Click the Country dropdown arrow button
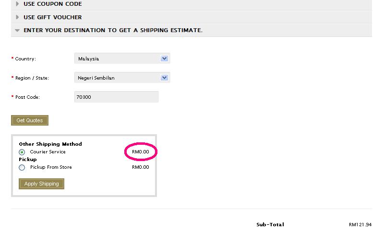 [164, 58]
